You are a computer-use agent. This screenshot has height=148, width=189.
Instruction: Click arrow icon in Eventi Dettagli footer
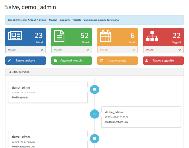tap(134, 49)
